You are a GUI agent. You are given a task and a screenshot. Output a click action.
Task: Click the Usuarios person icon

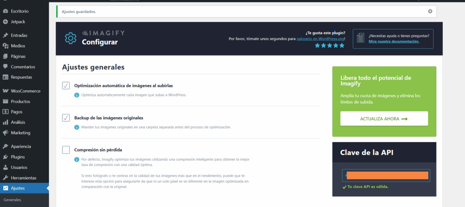coord(5,167)
